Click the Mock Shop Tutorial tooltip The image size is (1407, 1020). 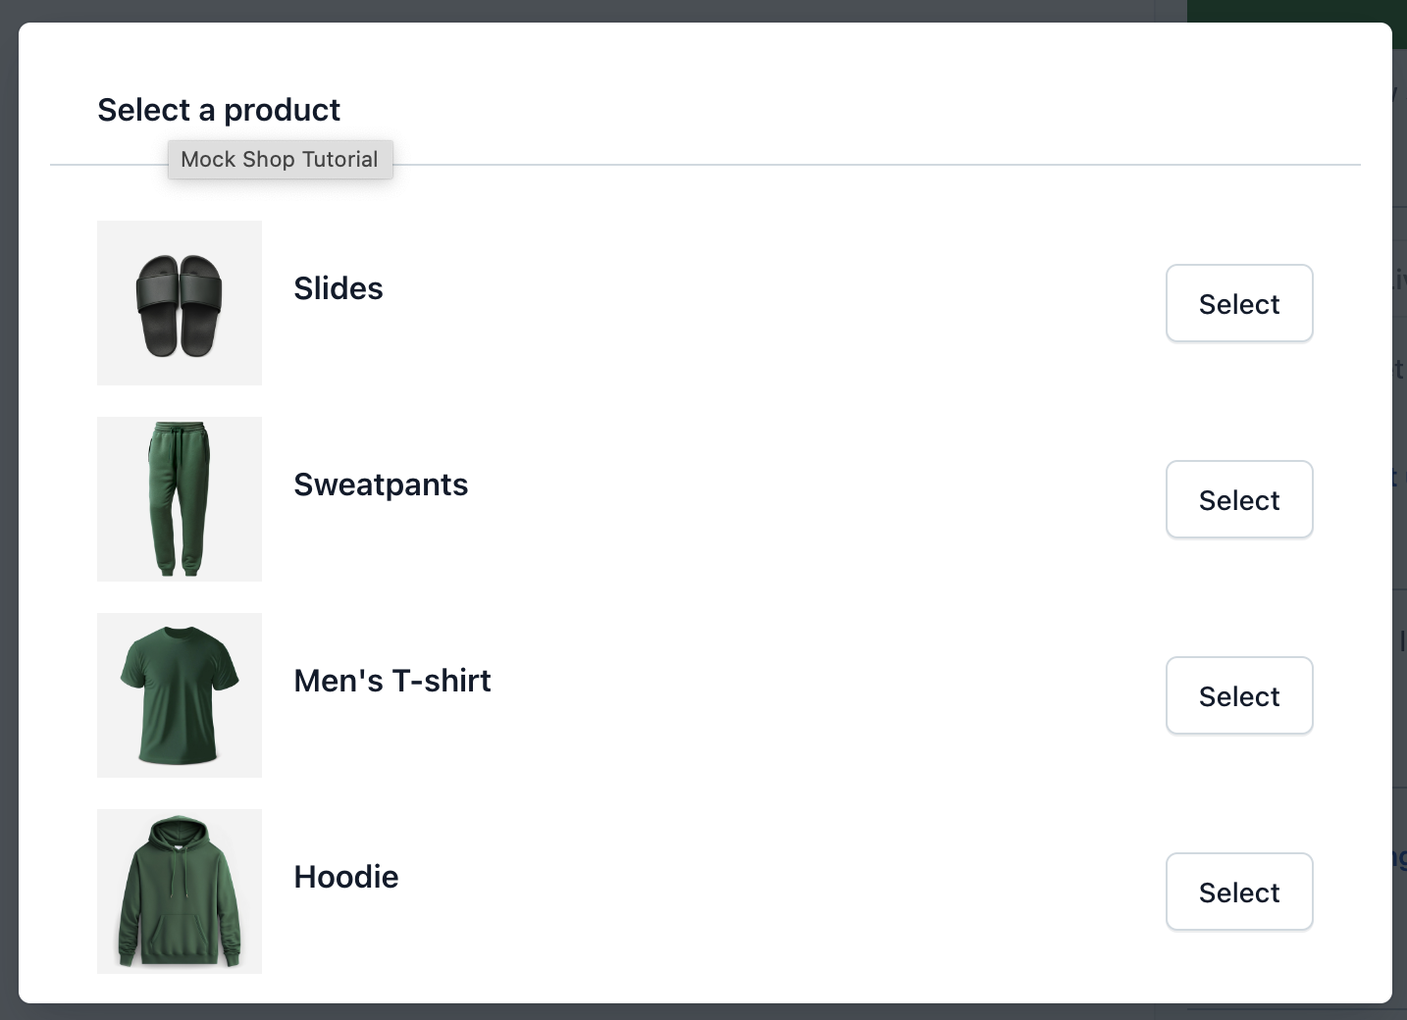[280, 160]
